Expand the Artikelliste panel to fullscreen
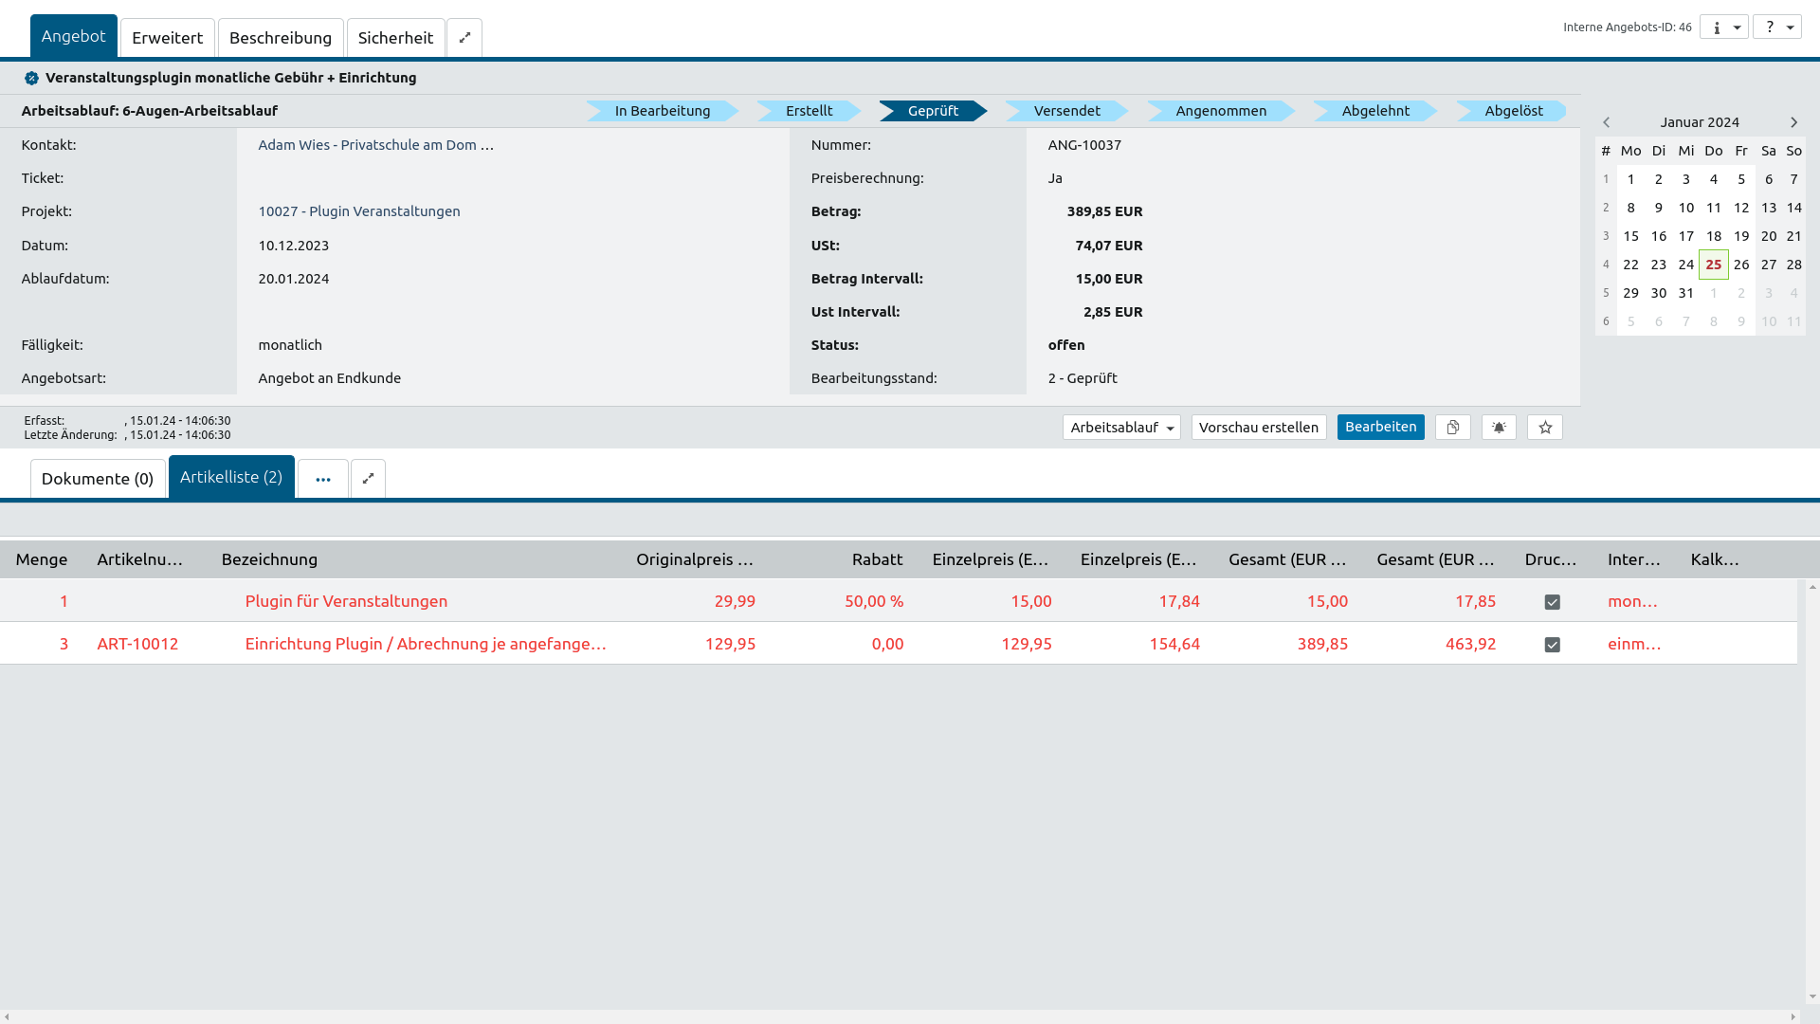The image size is (1820, 1024). [368, 479]
